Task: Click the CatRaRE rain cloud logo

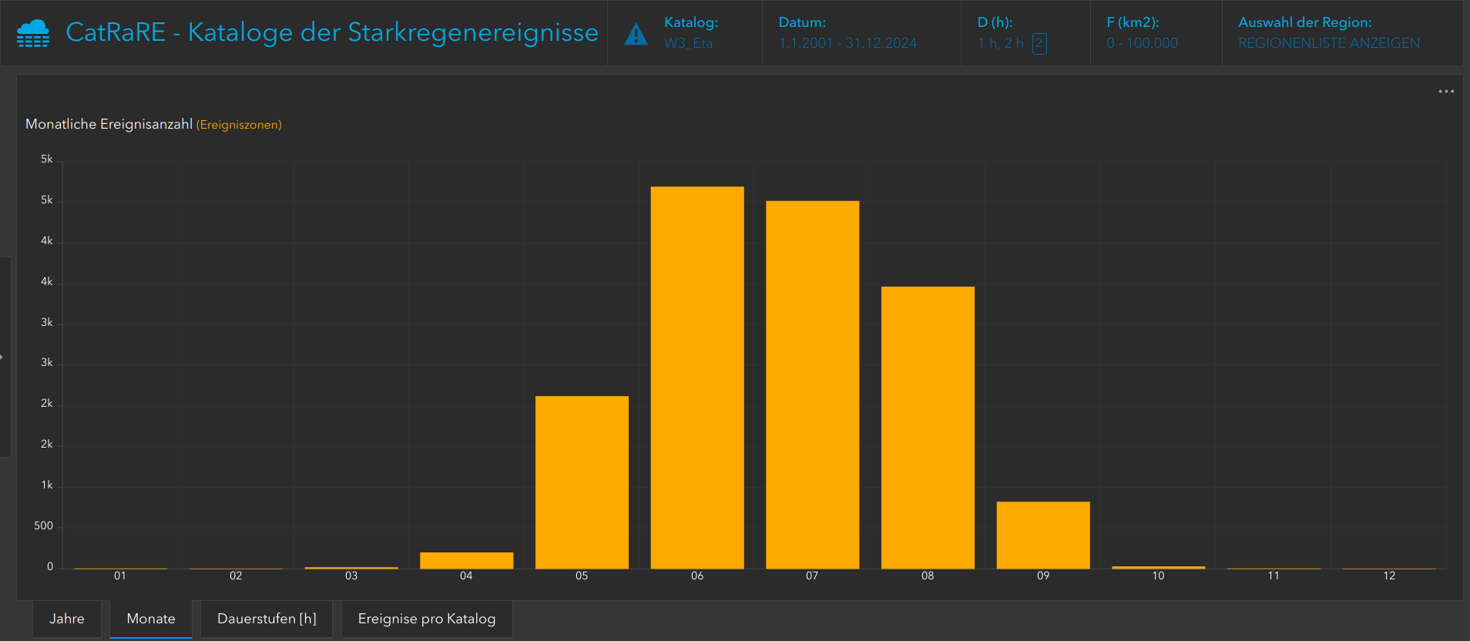Action: coord(33,33)
